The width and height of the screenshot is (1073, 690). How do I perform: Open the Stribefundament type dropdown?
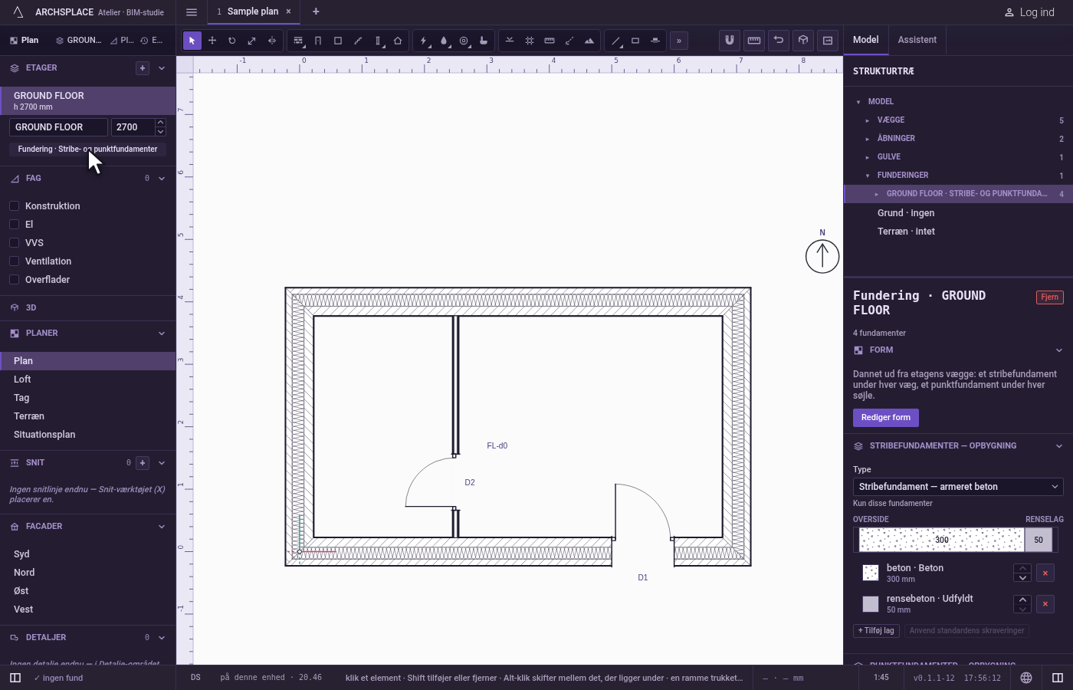(958, 487)
